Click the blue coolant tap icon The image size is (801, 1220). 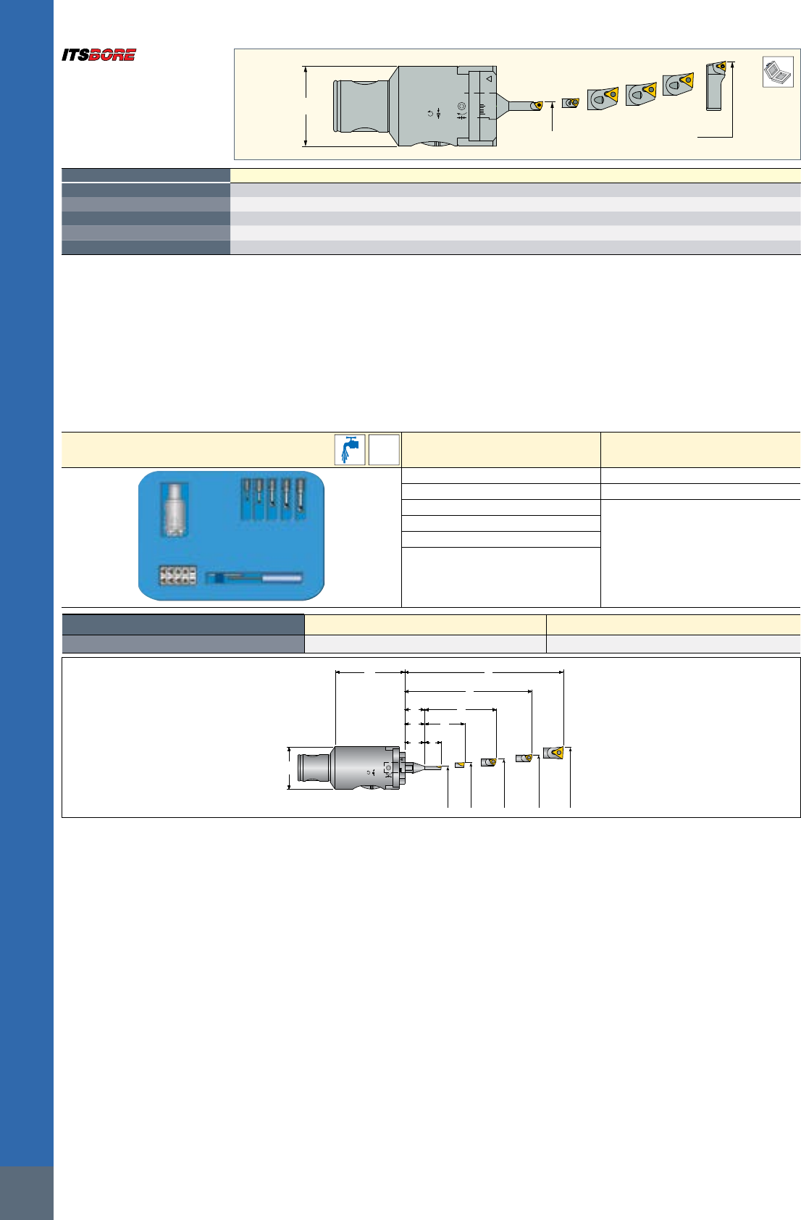[350, 449]
